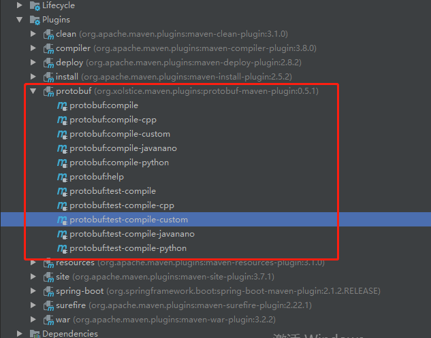The width and height of the screenshot is (431, 338).
Task: Select the protobuf:test-compile goal
Action: click(113, 191)
